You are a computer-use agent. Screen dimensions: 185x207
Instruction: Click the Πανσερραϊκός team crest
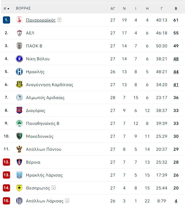19,20
